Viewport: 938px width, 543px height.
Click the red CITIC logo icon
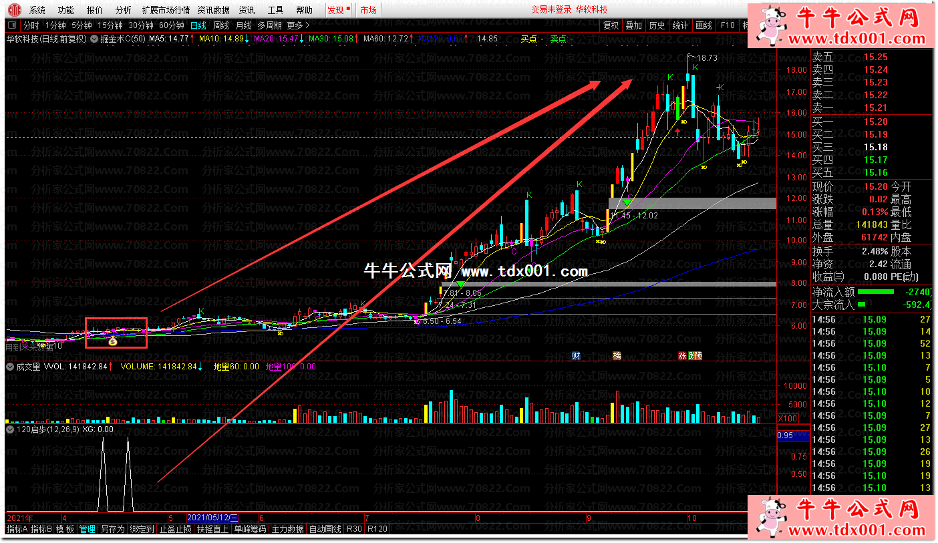click(13, 10)
